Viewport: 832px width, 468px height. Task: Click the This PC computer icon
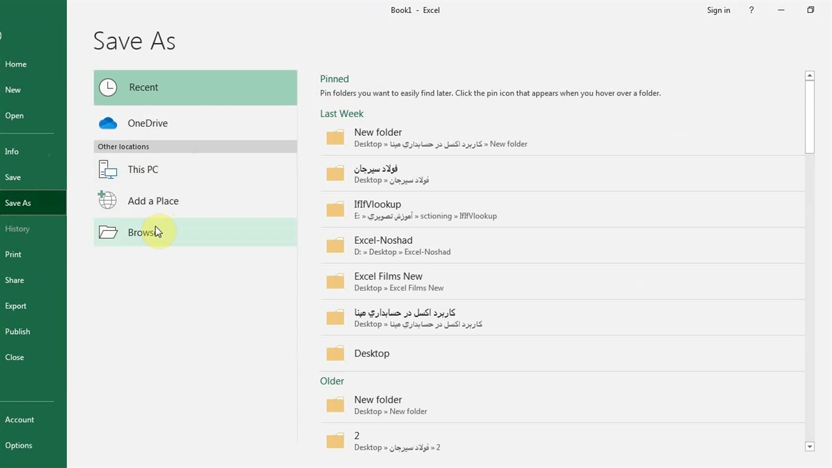(108, 170)
